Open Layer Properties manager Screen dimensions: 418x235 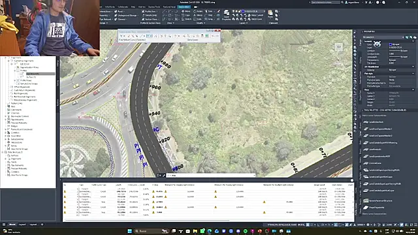(x=227, y=15)
